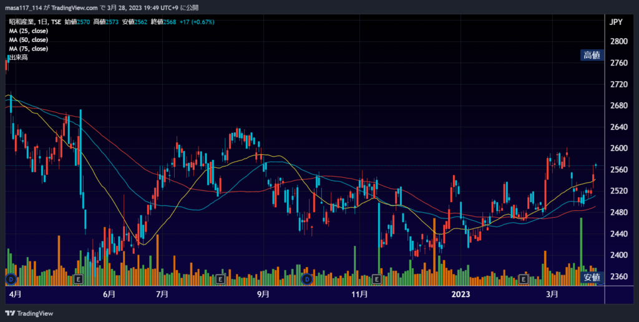This screenshot has height=322, width=639.
Task: Open the earnings marker E just after 11月
Action: (x=376, y=279)
